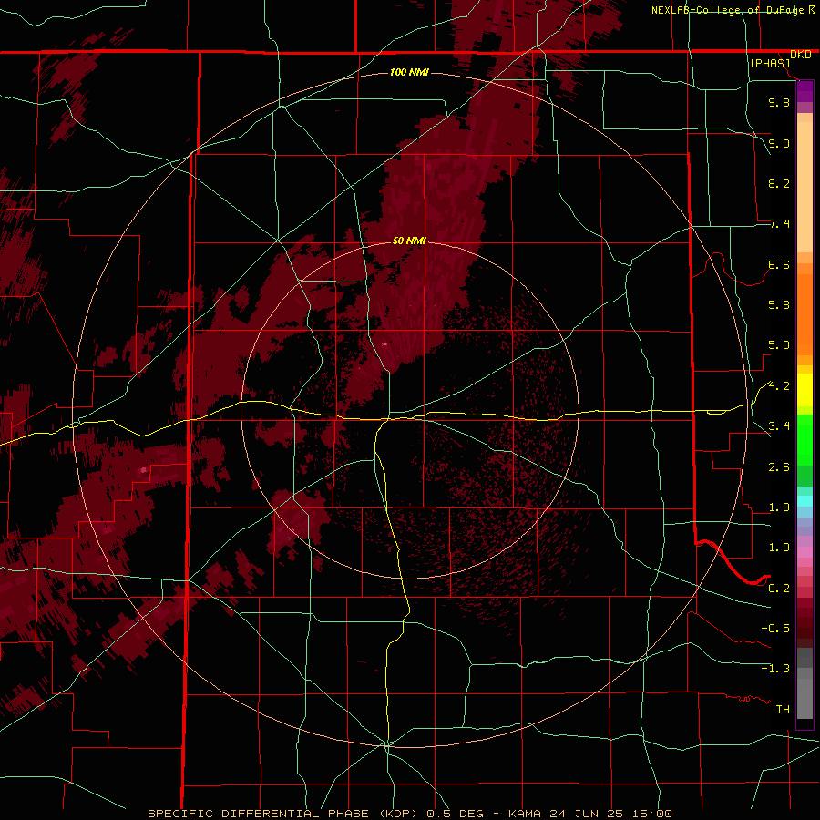
Task: Click the 1.8 legend value
Action: coord(779,507)
